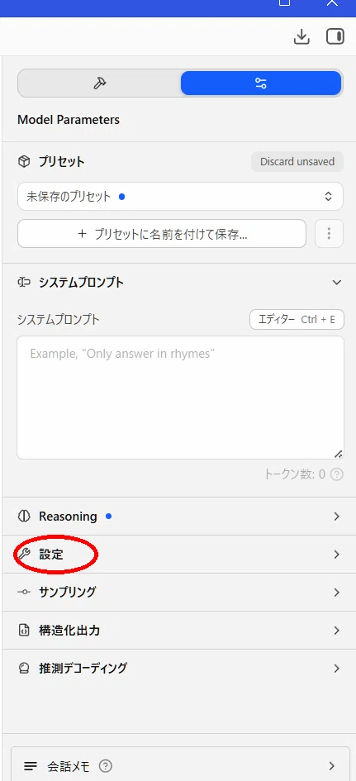Viewport: 356px width, 781px height.
Task: Expand the Reasoning section
Action: [x=180, y=517]
